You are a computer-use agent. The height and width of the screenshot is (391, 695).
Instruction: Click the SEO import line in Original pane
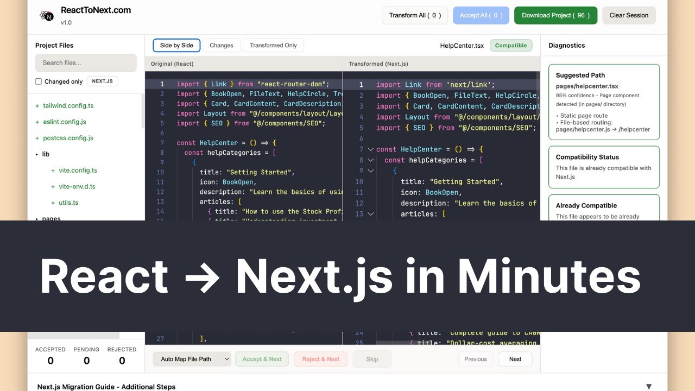click(251, 123)
